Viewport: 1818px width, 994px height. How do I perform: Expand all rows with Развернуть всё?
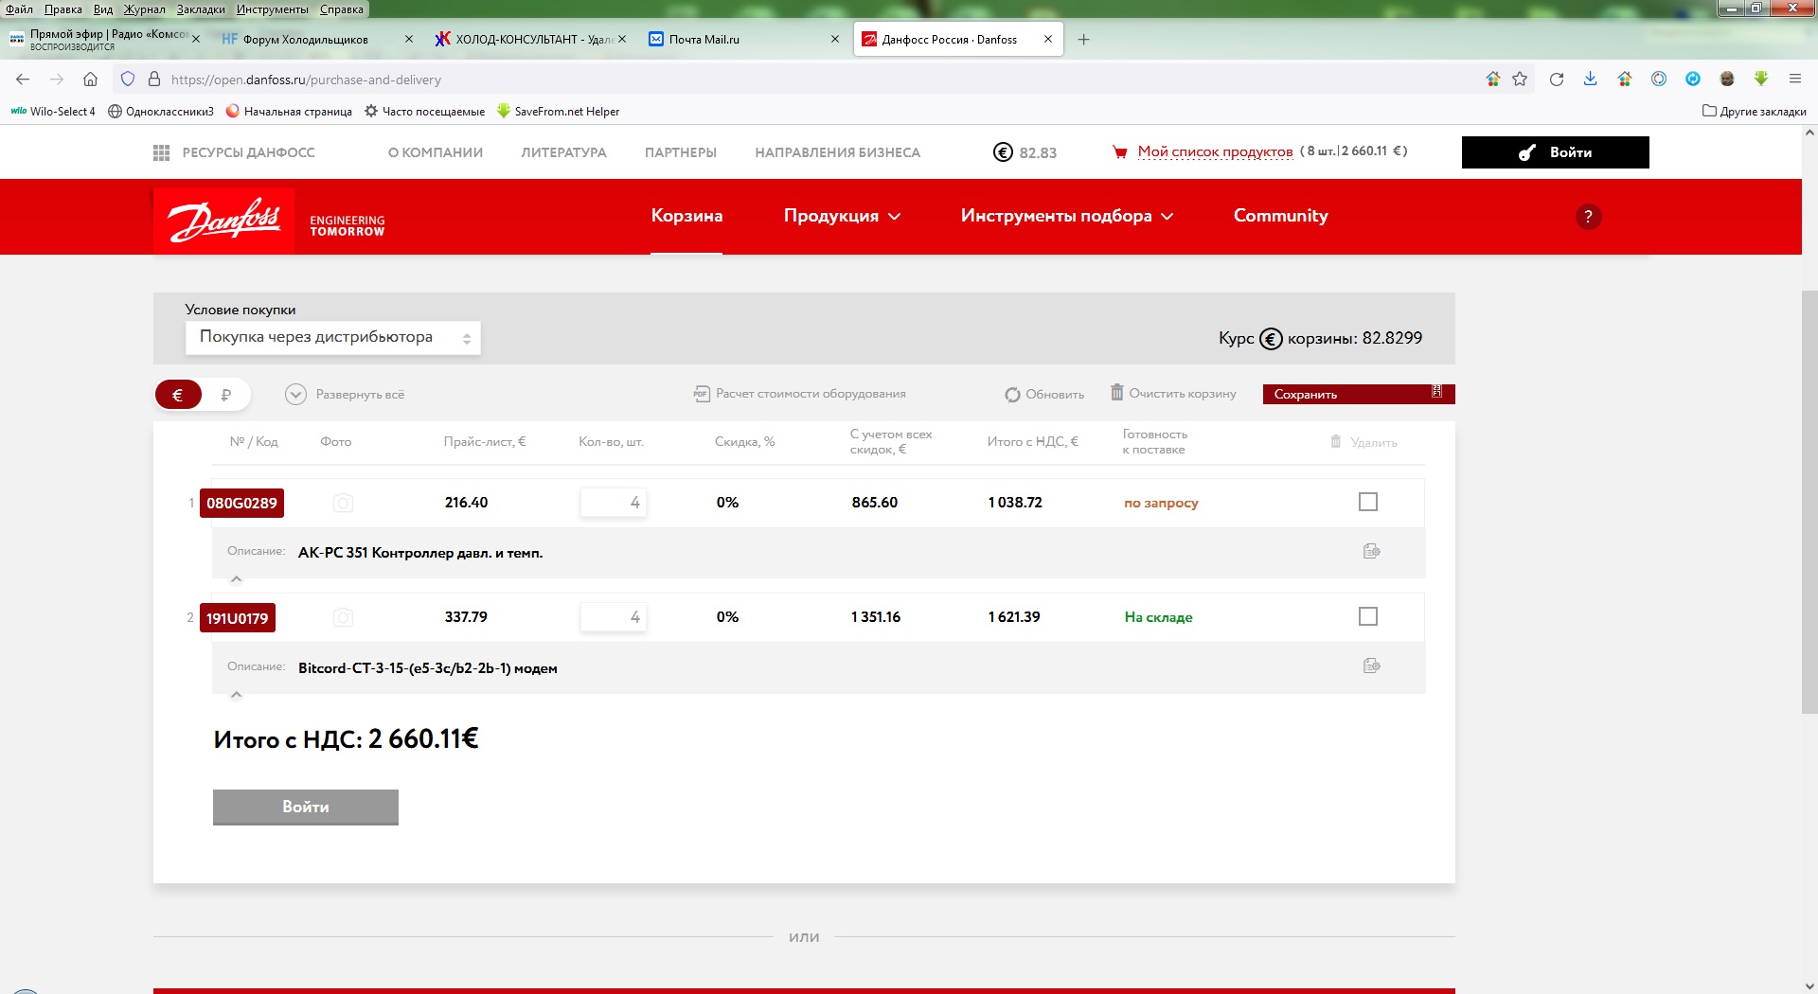(x=346, y=395)
